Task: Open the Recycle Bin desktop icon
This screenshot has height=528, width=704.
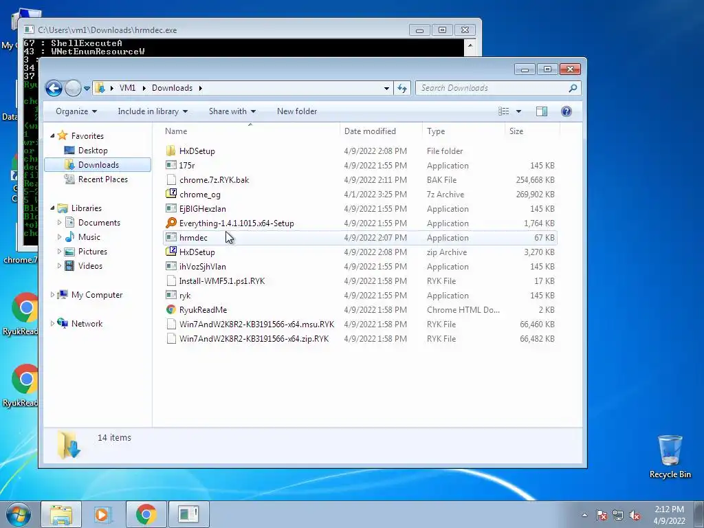Action: point(670,456)
